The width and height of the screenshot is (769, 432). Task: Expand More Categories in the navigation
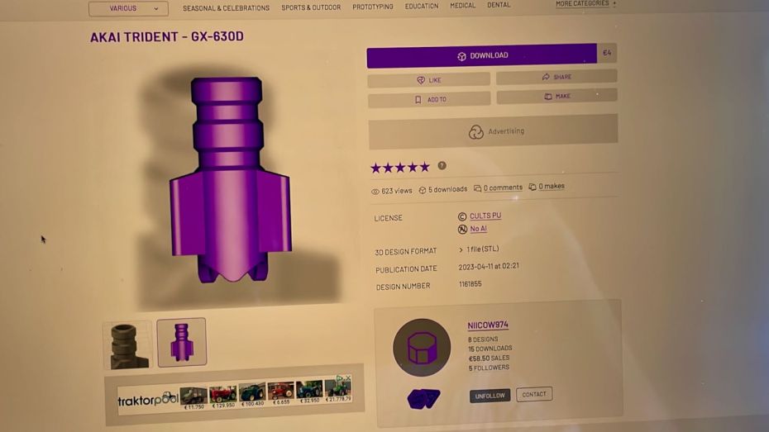[585, 4]
